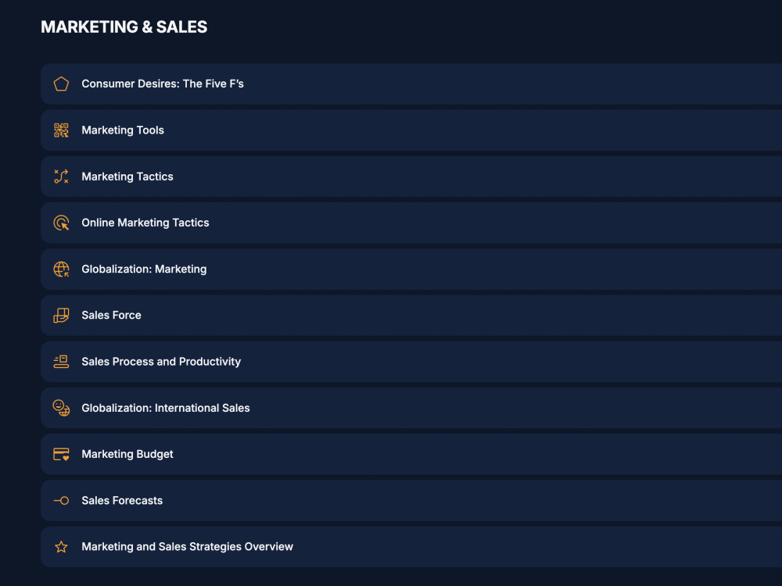This screenshot has width=782, height=586.
Task: Open Sales Process and Productivity
Action: pyautogui.click(x=411, y=362)
